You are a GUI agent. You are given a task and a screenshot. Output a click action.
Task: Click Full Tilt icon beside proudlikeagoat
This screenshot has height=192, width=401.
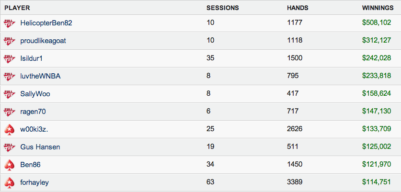tap(10, 41)
